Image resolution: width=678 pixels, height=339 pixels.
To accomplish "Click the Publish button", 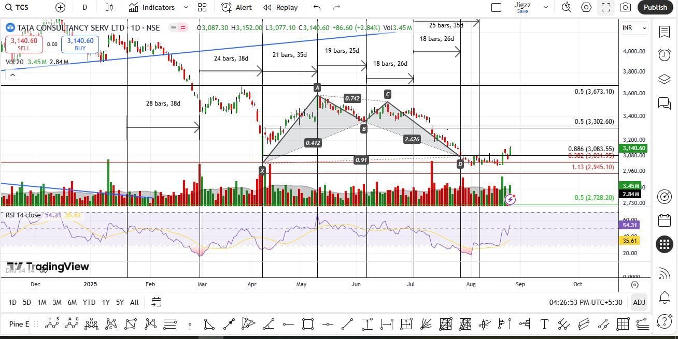I will (655, 7).
